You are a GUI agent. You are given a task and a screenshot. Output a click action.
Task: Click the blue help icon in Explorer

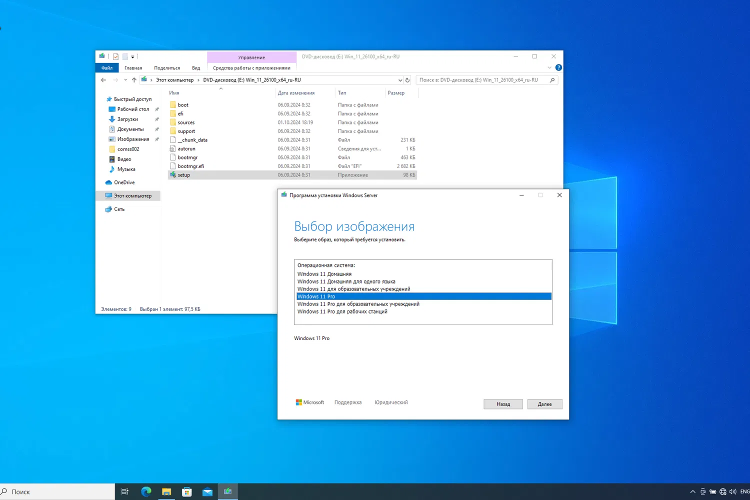point(558,67)
